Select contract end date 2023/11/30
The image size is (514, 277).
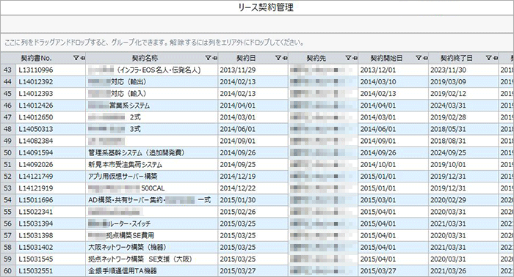point(463,70)
